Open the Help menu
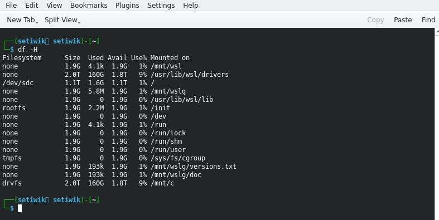 (x=191, y=6)
